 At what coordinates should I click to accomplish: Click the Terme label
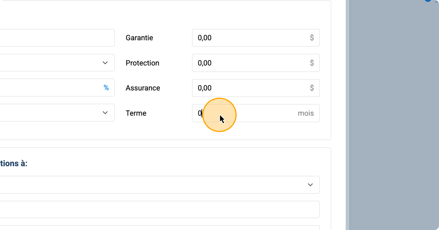[136, 113]
